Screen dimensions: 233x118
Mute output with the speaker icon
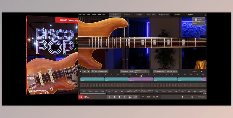click(x=182, y=97)
